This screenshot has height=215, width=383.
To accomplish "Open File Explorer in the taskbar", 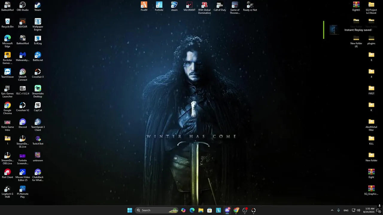I will point(201,210).
